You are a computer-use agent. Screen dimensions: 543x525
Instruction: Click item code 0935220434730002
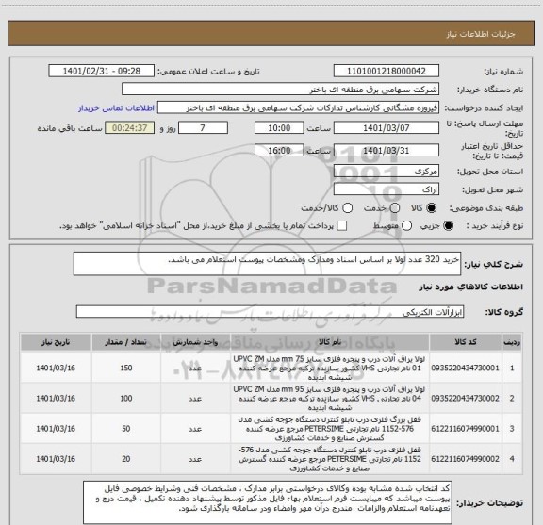pyautogui.click(x=465, y=399)
